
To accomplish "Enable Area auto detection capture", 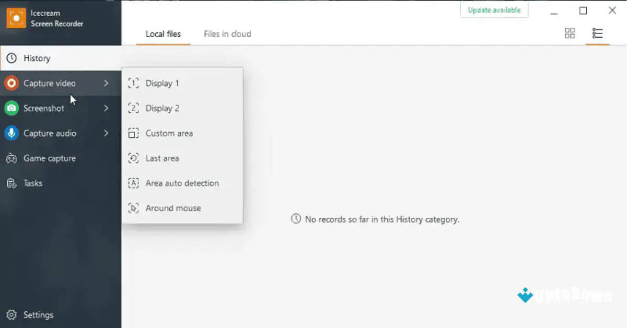I will click(182, 183).
